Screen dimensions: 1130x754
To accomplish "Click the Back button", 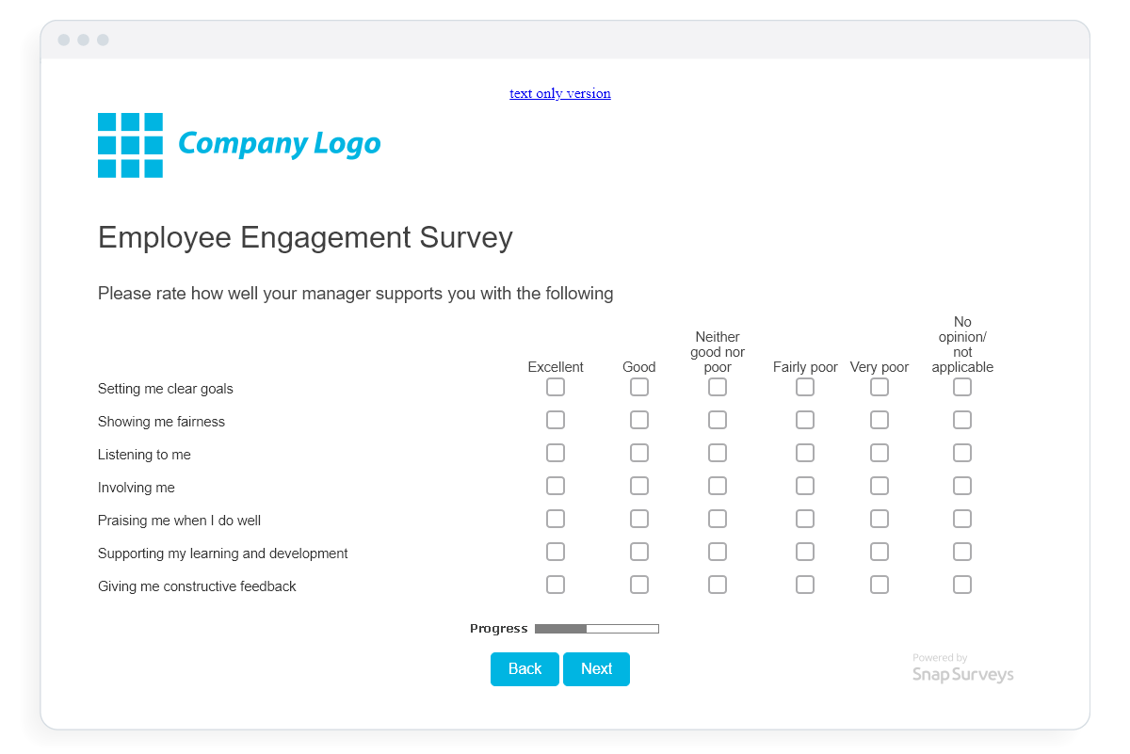I will click(525, 669).
